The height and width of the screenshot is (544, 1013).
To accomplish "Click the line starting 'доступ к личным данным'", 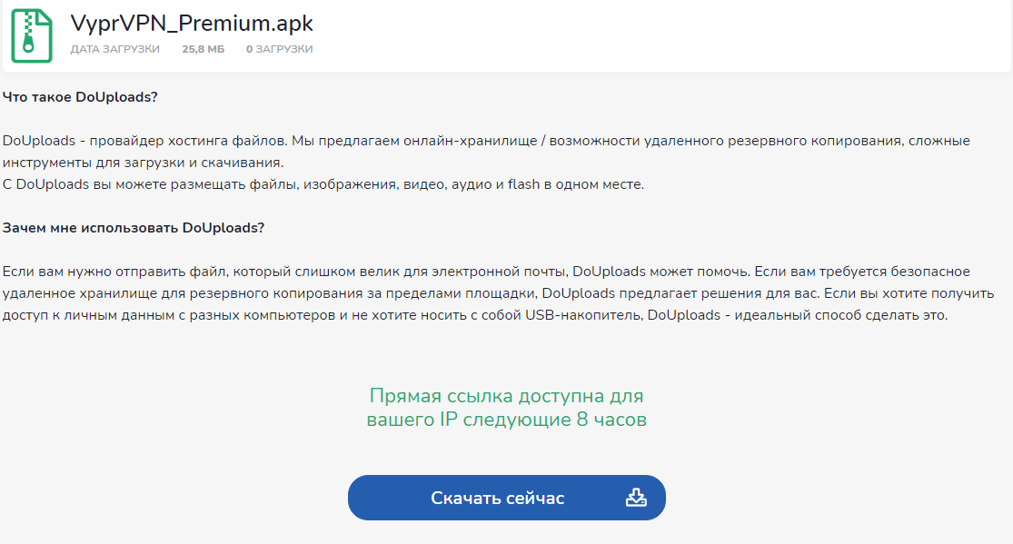I will click(475, 315).
